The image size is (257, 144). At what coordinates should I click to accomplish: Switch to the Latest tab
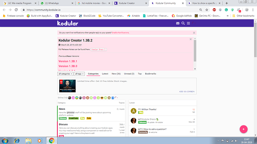[105, 74]
